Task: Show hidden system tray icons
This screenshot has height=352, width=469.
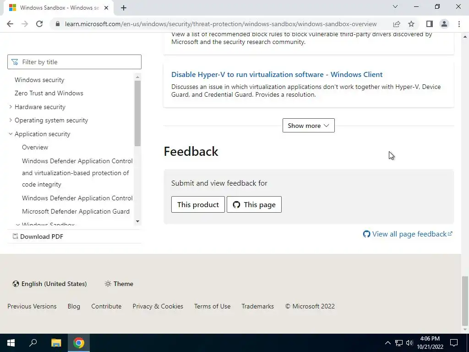Action: point(387,343)
